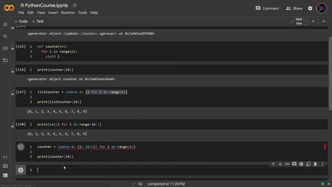Click the vertical notebook scrollbar
The width and height of the screenshot is (332, 187).
pyautogui.click(x=330, y=73)
